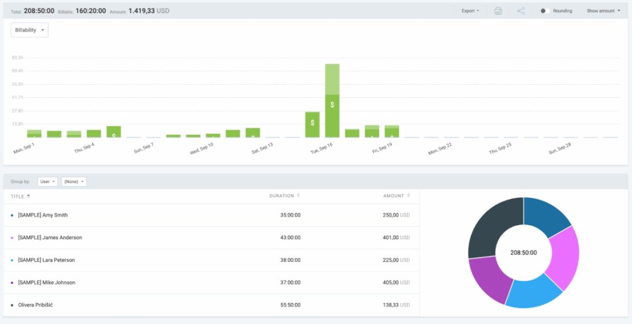The image size is (632, 324).
Task: Click the light green top of the tallest bar
Action: coord(333,78)
